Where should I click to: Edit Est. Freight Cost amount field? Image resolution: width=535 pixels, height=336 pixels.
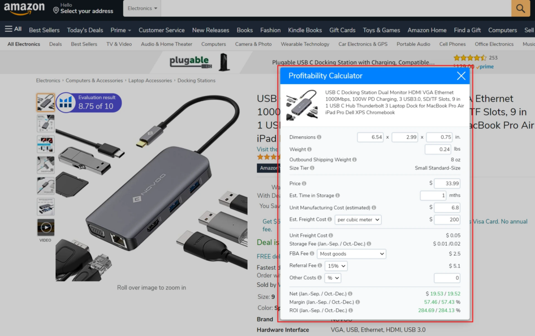(447, 220)
